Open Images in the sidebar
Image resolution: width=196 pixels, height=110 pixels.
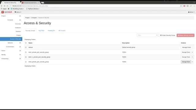coord(18,35)
